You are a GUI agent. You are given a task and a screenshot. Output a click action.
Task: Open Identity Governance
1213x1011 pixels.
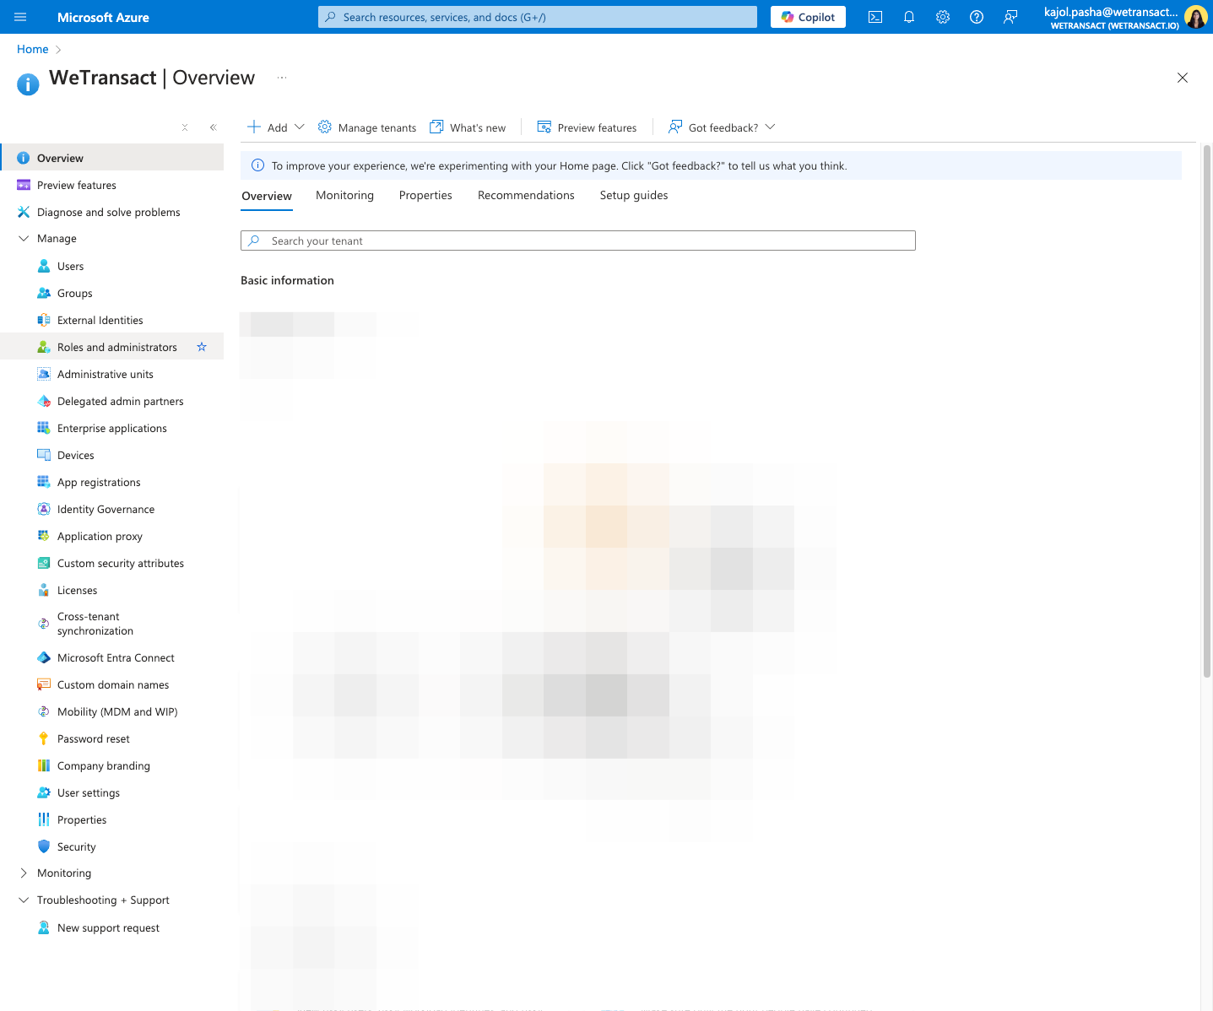click(106, 510)
